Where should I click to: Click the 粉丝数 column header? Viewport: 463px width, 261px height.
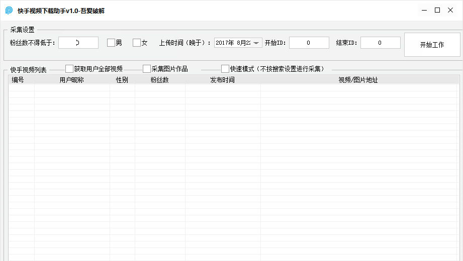(160, 80)
